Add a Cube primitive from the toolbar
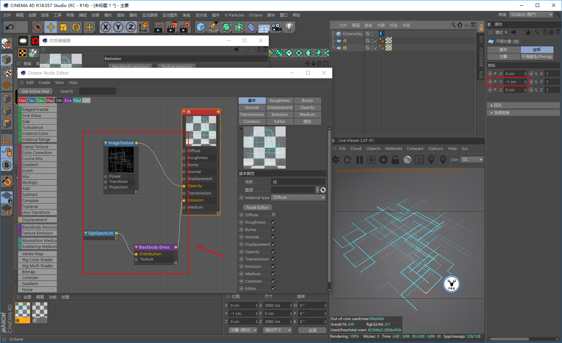562x343 pixels. (x=201, y=27)
